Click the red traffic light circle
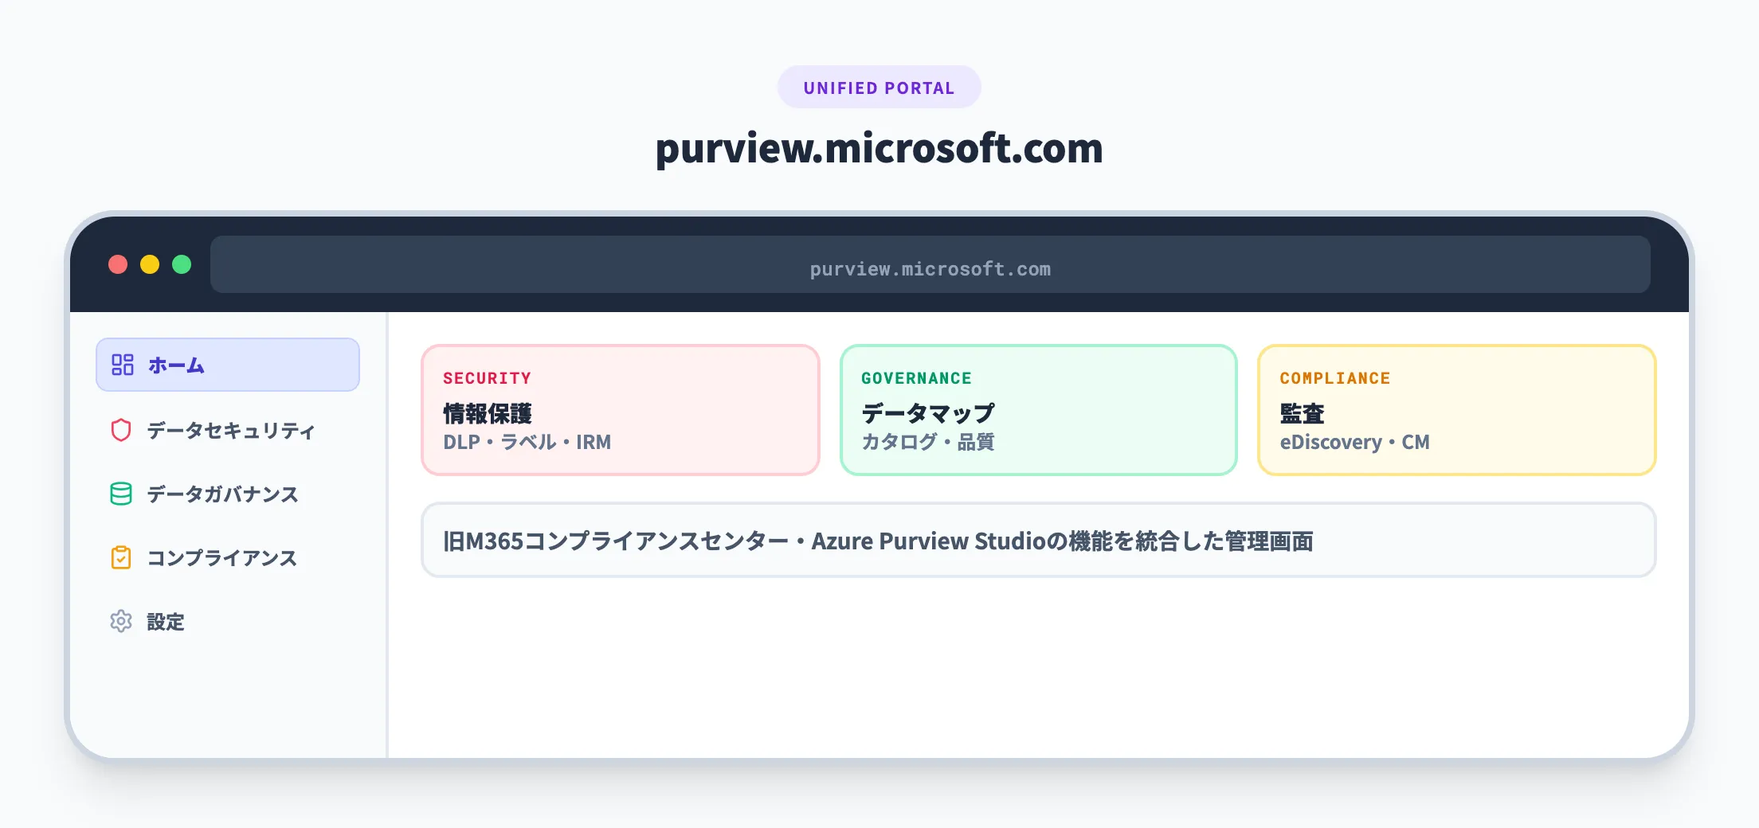The width and height of the screenshot is (1759, 828). tap(119, 264)
